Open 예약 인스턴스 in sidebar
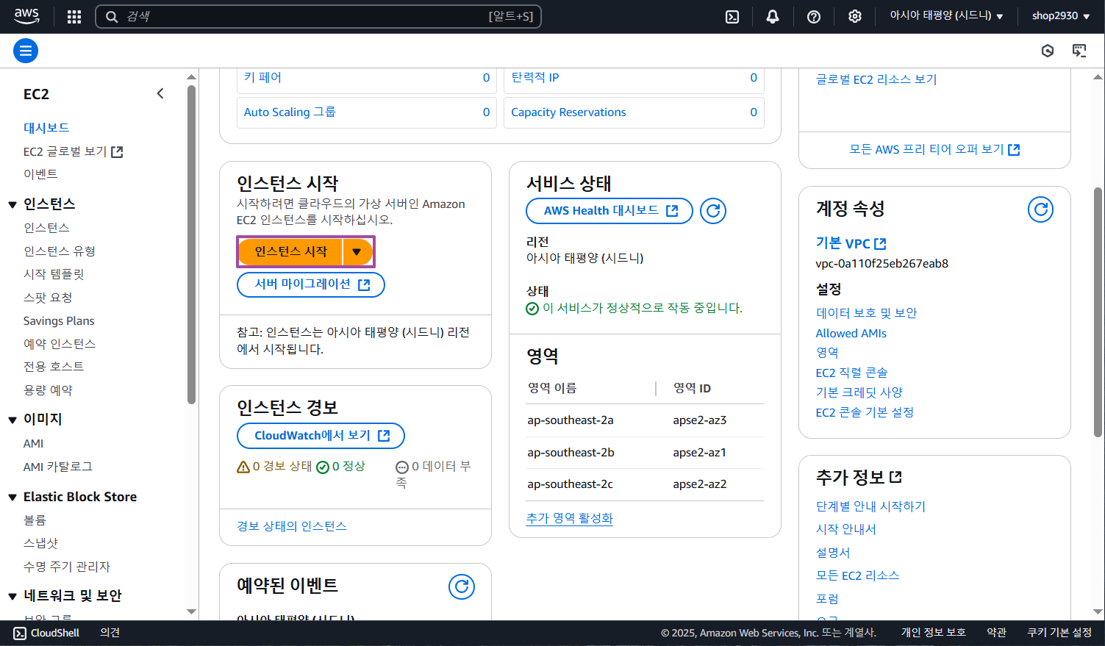 pos(60,344)
